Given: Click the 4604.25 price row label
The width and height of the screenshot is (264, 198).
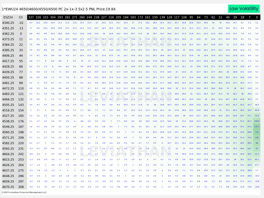Looking at the screenshot, I should pos(8,154).
